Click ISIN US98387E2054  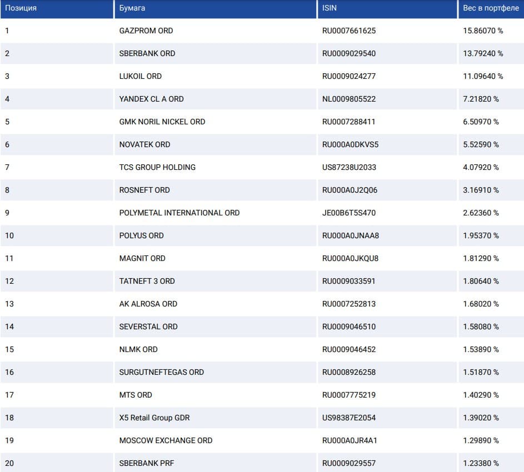coord(349,418)
